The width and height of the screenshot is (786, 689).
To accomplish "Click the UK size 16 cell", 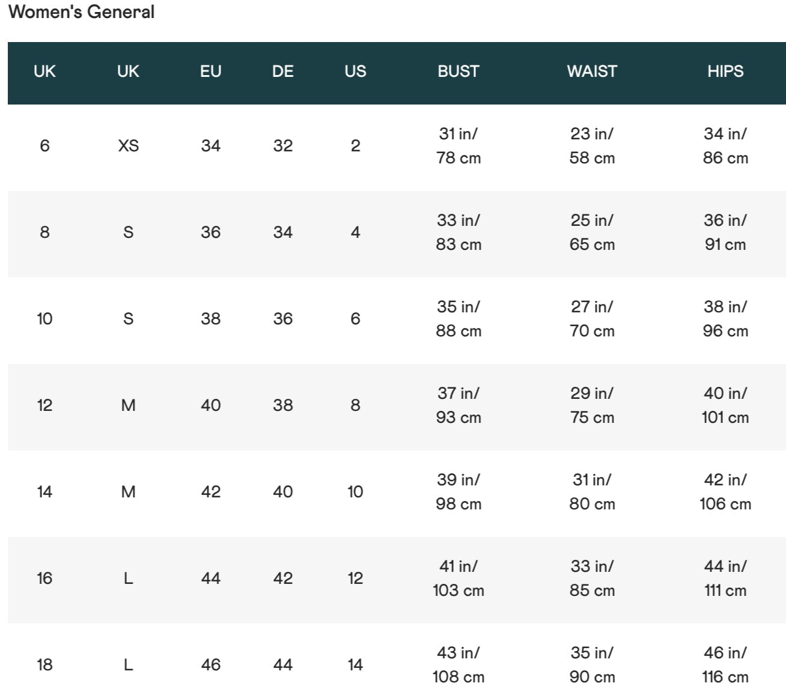I will pos(44,578).
